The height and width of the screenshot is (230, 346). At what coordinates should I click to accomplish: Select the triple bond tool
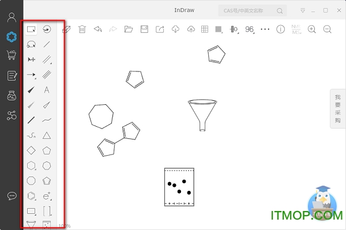click(47, 74)
